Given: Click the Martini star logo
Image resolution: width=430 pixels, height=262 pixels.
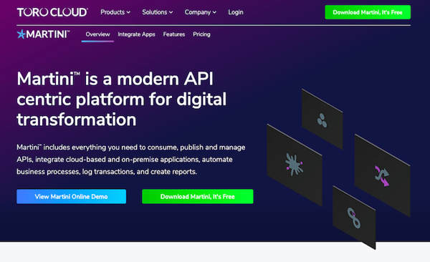Looking at the screenshot, I should [x=43, y=34].
